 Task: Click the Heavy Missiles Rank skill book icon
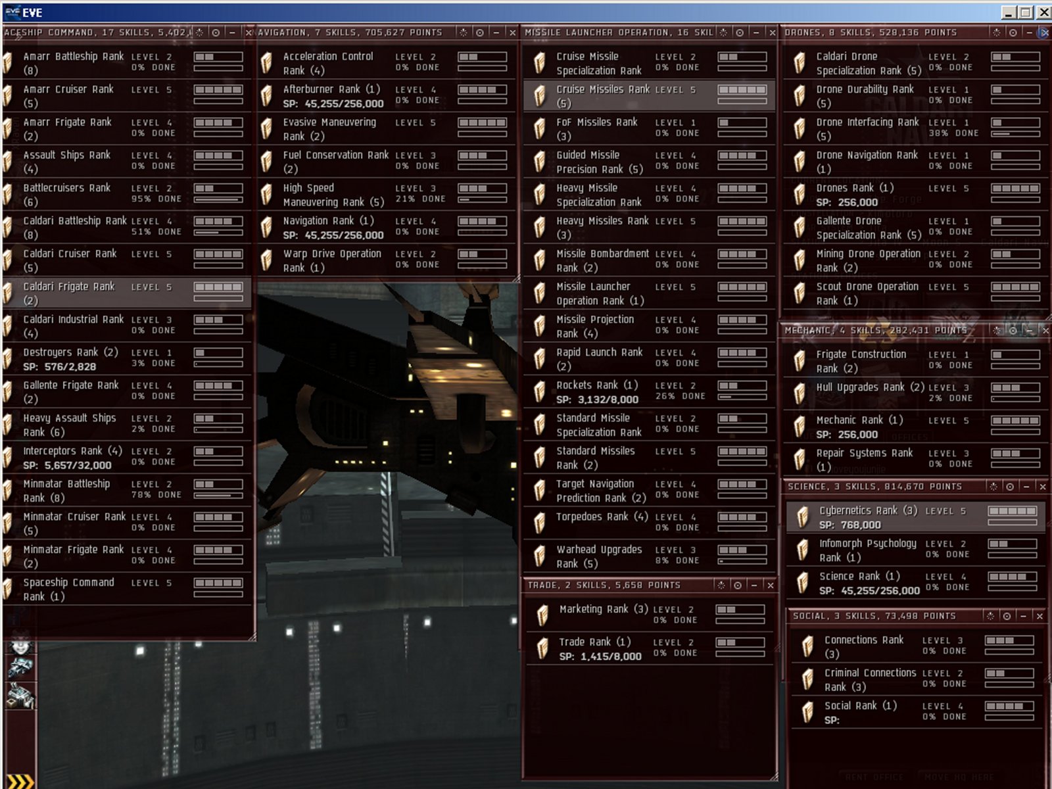pos(539,227)
